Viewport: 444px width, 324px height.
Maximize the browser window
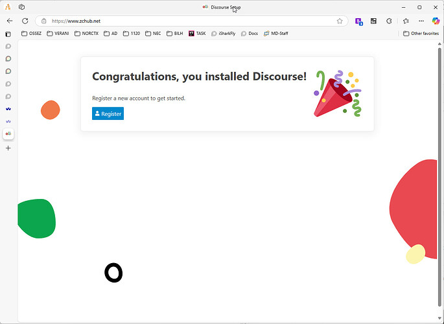[x=419, y=7]
